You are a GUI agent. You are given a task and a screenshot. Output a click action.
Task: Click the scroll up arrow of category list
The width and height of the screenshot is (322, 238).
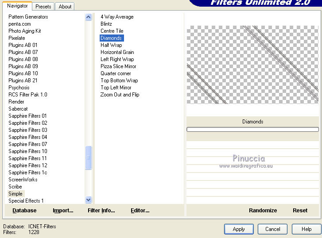[x=88, y=17]
